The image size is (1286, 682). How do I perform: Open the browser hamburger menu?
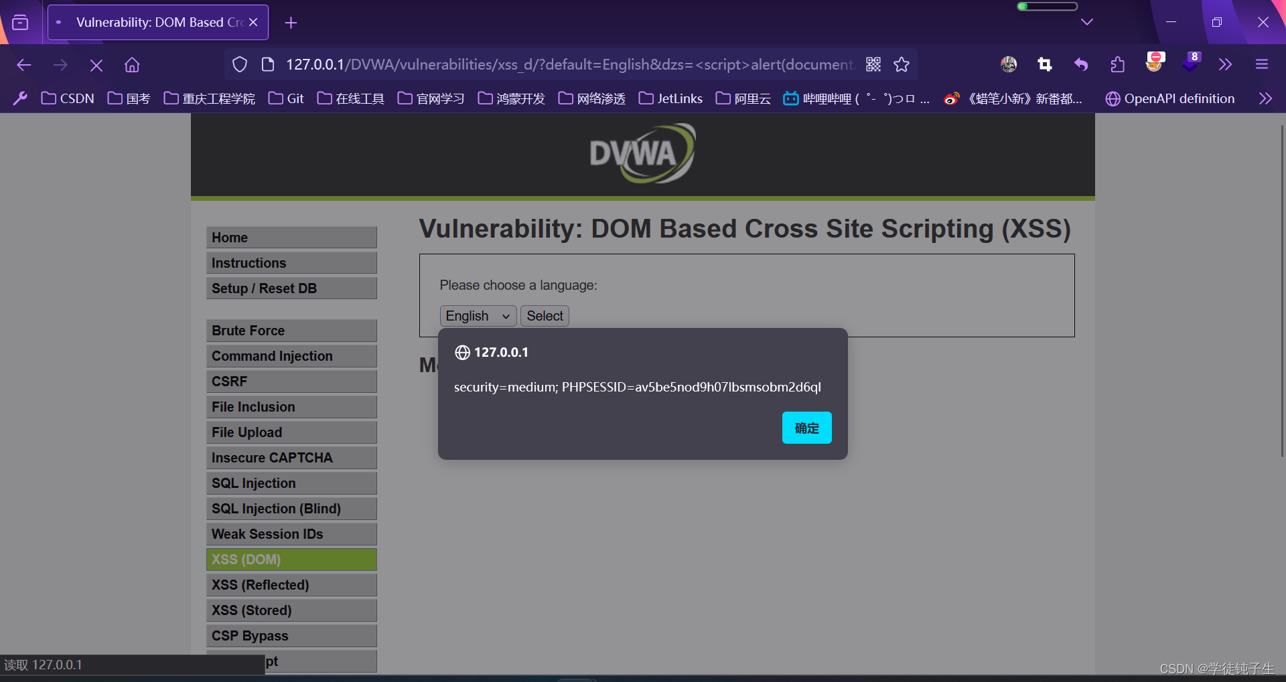(x=1262, y=64)
